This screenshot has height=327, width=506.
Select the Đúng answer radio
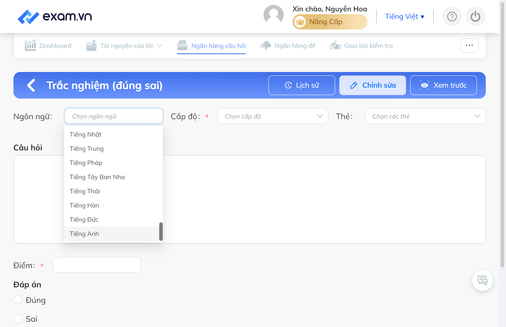pos(18,300)
